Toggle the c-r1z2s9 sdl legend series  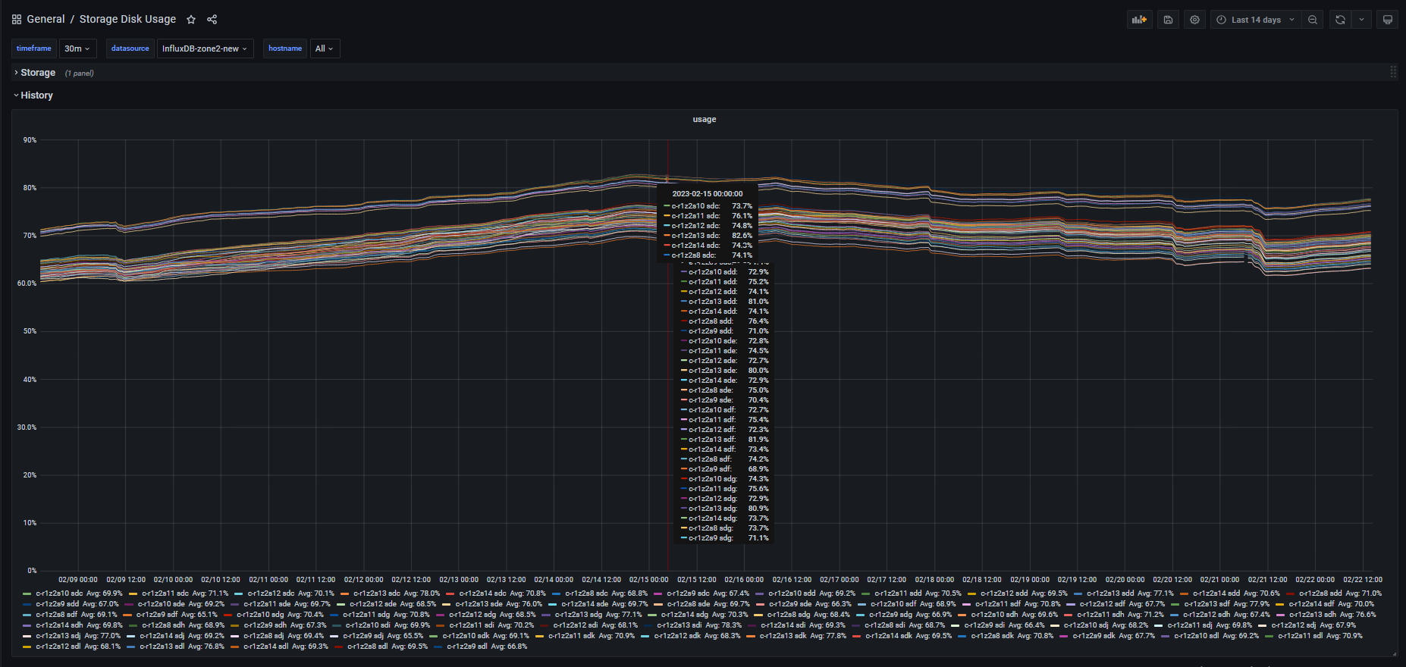[x=466, y=647]
